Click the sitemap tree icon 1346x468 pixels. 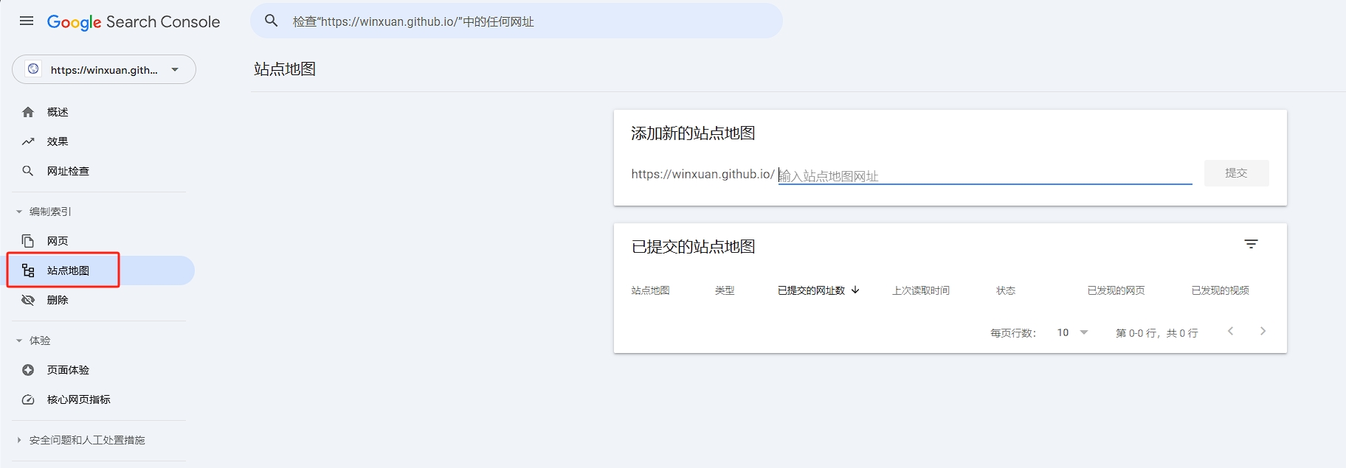pos(28,270)
